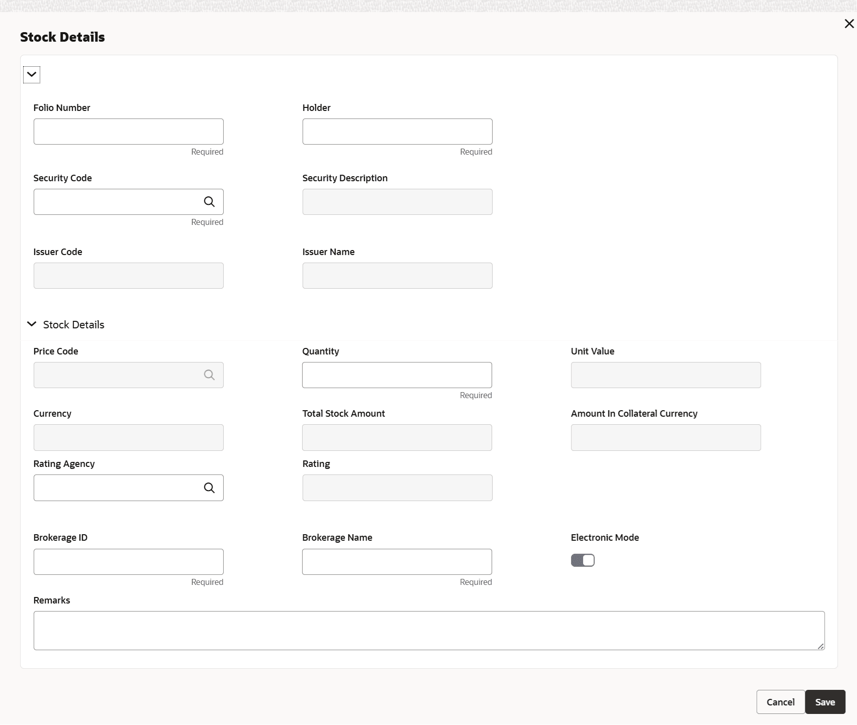The height and width of the screenshot is (725, 857).
Task: Close the Stock Details dialog
Action: (849, 24)
